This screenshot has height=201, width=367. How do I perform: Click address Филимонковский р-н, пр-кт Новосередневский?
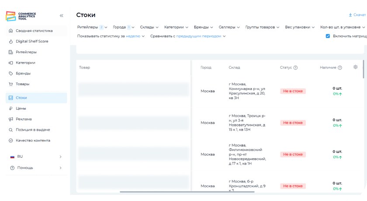click(x=247, y=154)
